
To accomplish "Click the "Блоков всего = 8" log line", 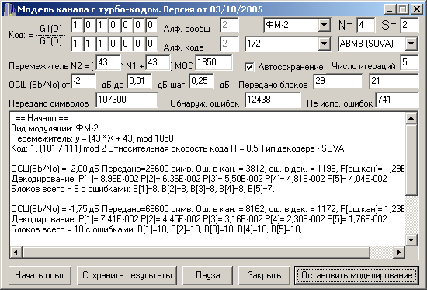I will point(142,189).
